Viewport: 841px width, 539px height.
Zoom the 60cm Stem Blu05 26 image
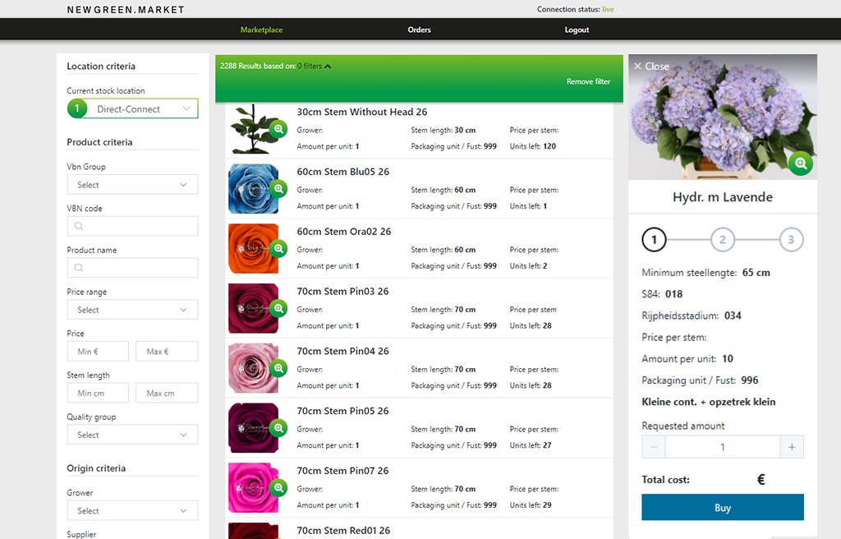tap(278, 189)
